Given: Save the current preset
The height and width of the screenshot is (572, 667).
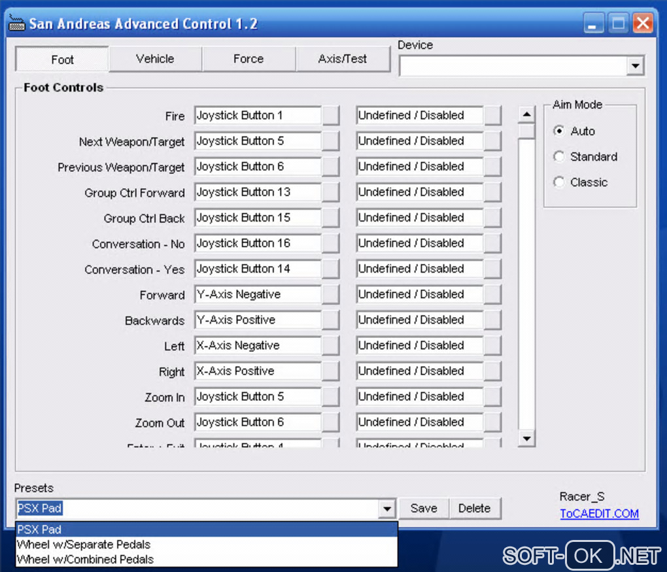Looking at the screenshot, I should 424,508.
